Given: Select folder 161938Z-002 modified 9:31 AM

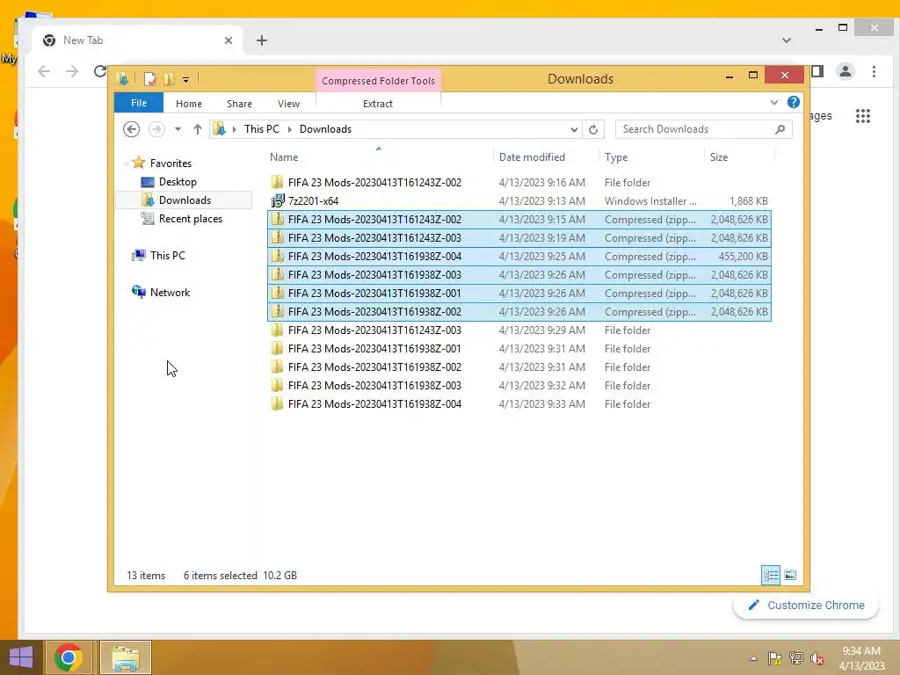Looking at the screenshot, I should tap(519, 367).
